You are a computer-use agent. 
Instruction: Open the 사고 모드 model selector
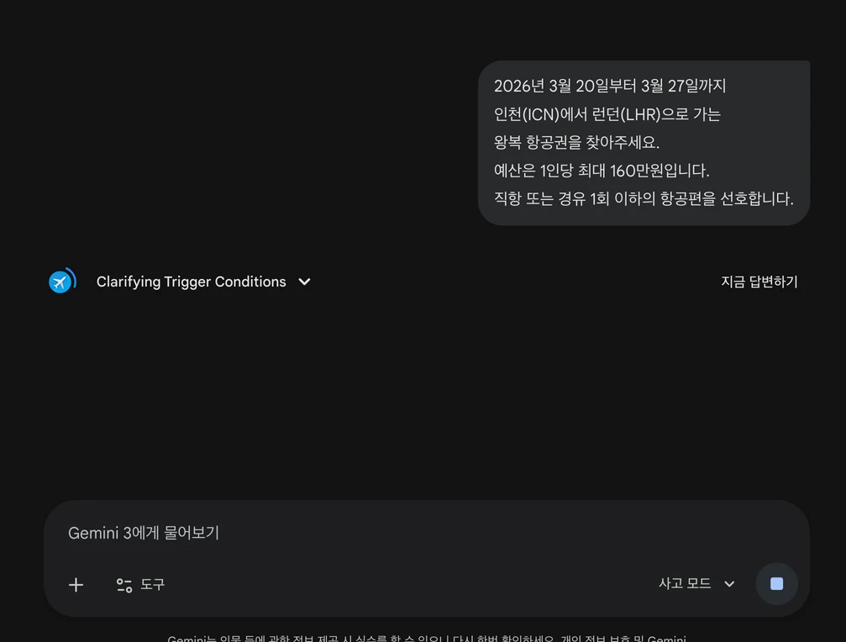point(696,584)
